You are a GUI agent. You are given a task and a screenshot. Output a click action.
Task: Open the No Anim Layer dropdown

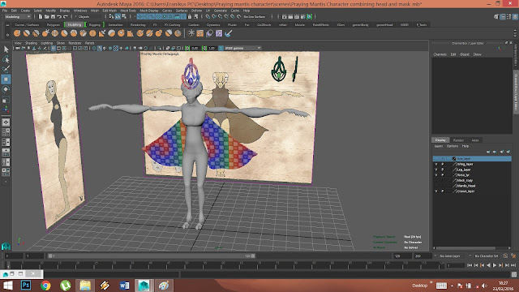coord(453,256)
